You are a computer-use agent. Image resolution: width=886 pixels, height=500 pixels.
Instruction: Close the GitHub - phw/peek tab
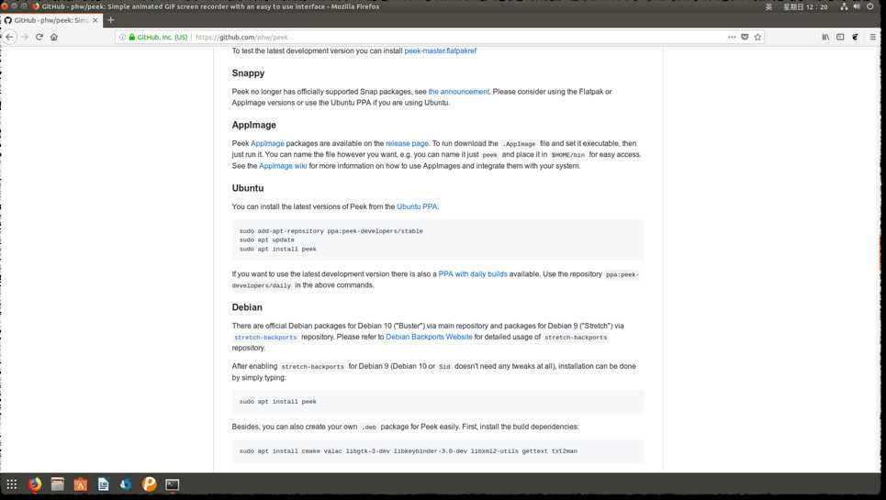(x=95, y=20)
